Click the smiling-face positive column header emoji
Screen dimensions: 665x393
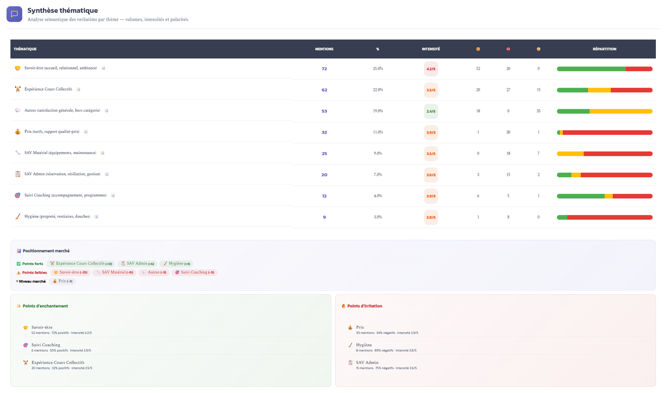478,49
